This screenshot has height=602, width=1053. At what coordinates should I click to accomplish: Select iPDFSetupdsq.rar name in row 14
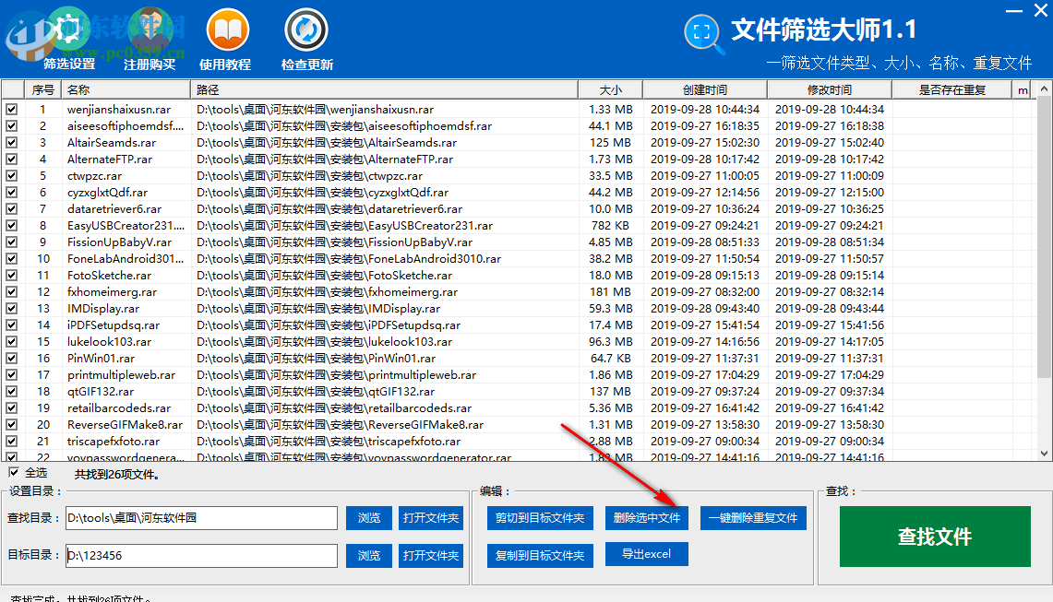(x=114, y=325)
